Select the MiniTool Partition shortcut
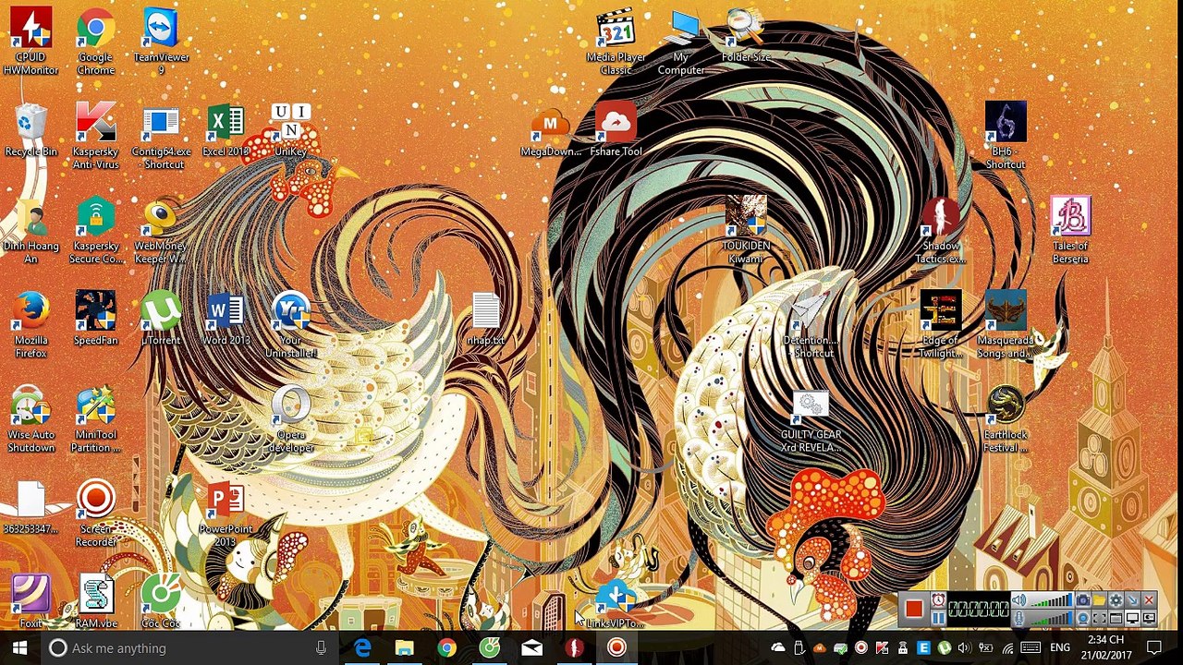 pyautogui.click(x=95, y=419)
